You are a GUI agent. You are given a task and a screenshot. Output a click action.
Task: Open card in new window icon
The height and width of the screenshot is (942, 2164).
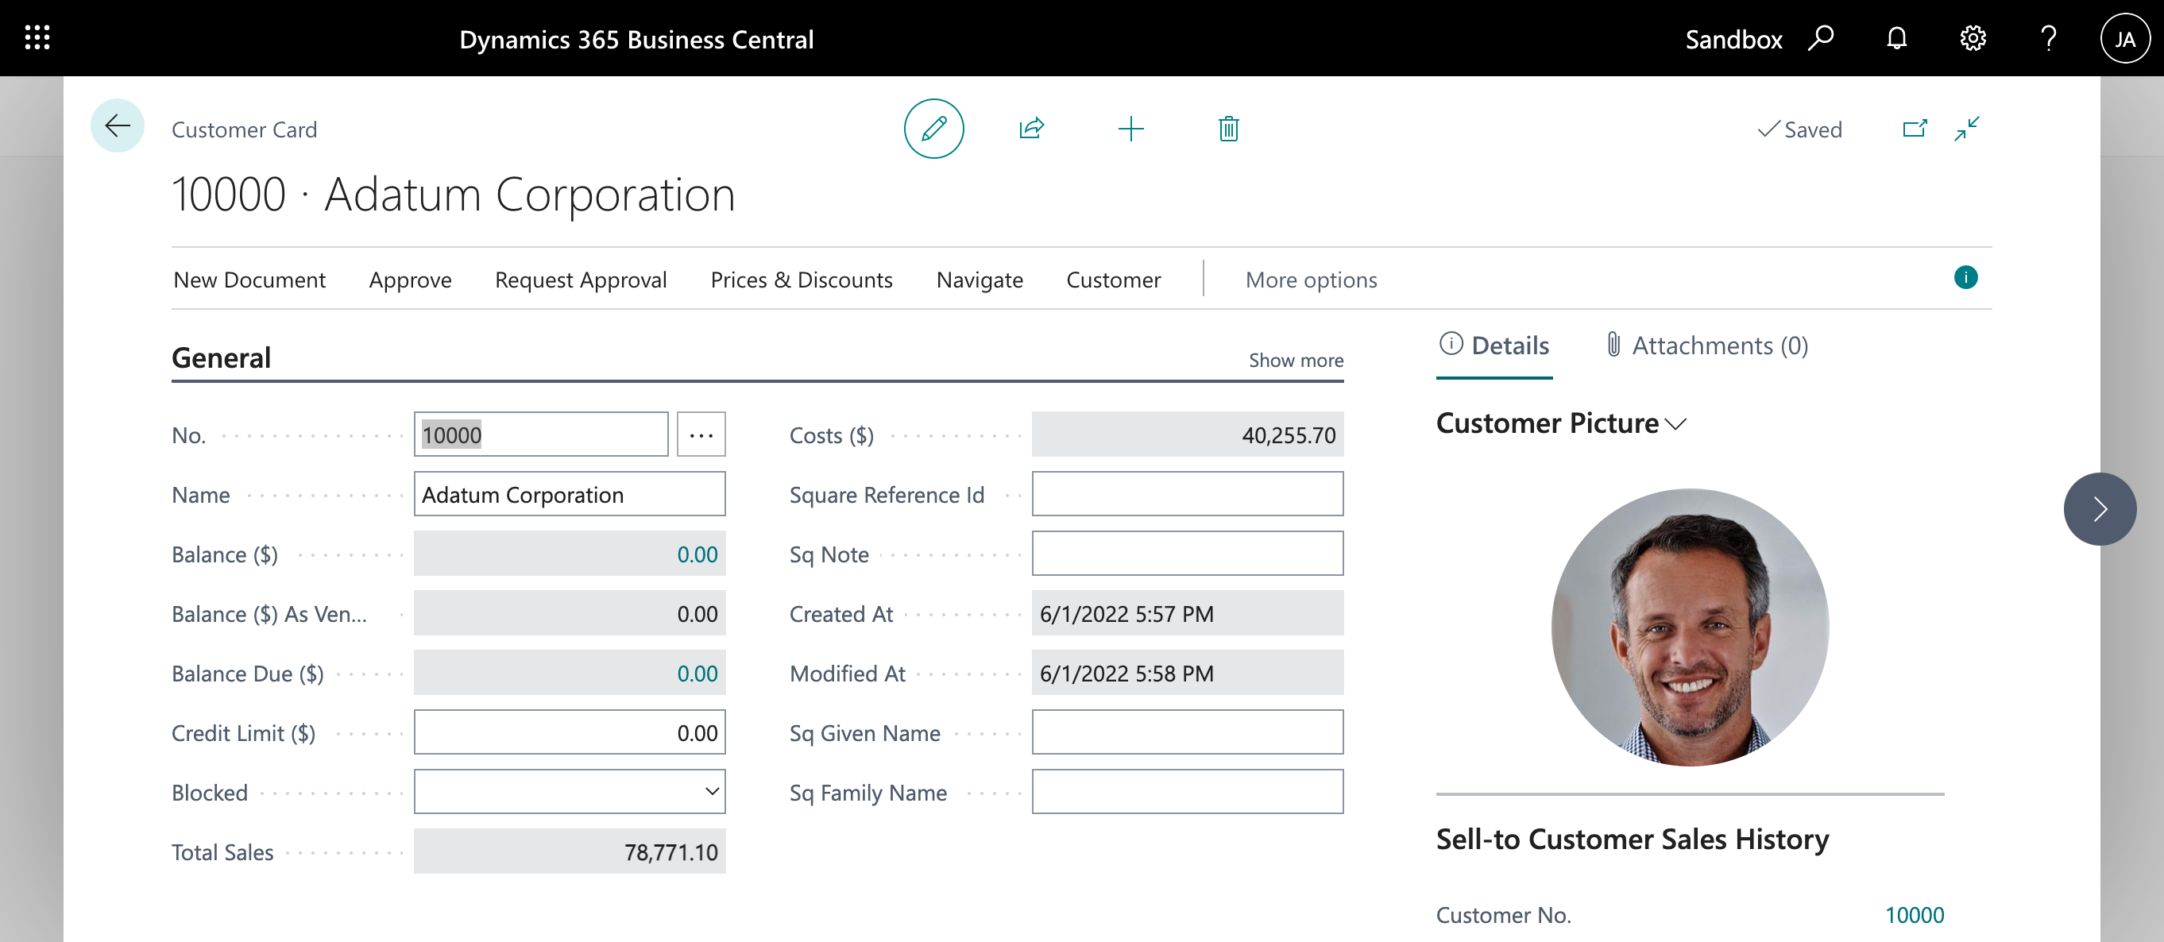(1914, 129)
